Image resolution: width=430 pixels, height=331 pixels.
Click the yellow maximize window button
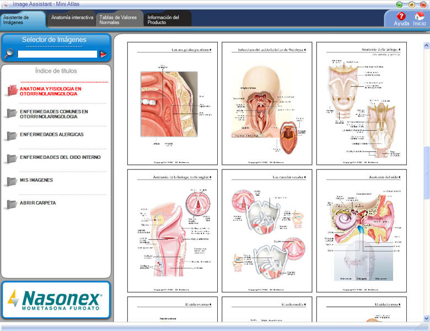411,4
